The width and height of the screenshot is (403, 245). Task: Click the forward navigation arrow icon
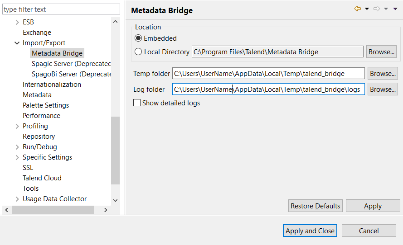(377, 9)
